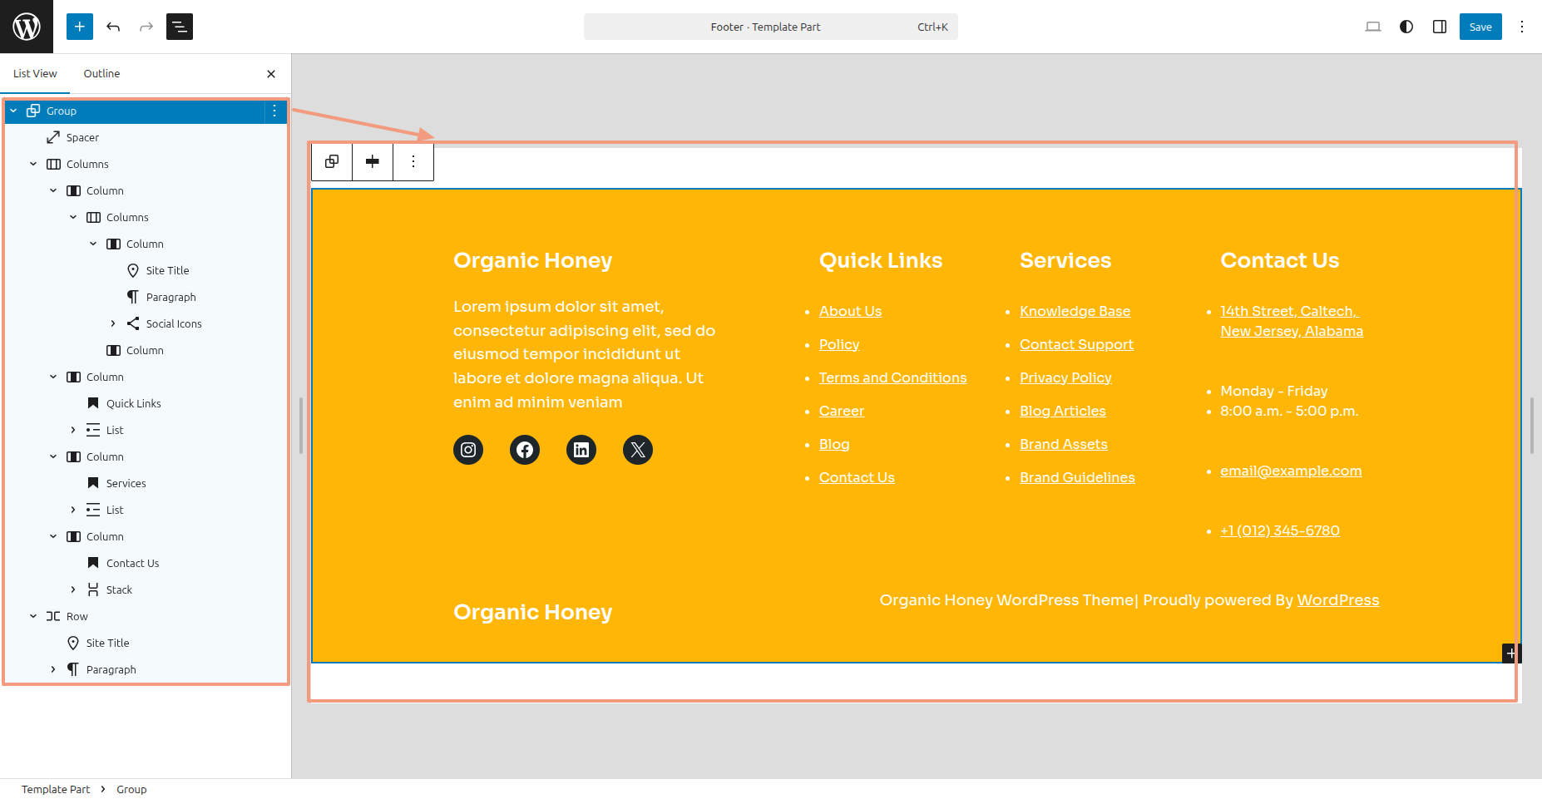Viewport: 1542px width, 799px height.
Task: Toggle the style book half-circle icon
Action: point(1406,27)
